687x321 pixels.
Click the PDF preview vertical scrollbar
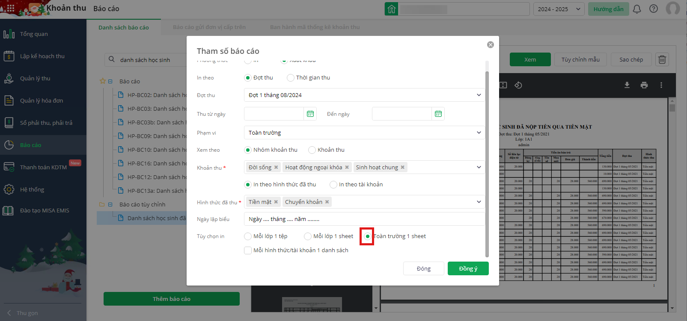[x=672, y=108]
